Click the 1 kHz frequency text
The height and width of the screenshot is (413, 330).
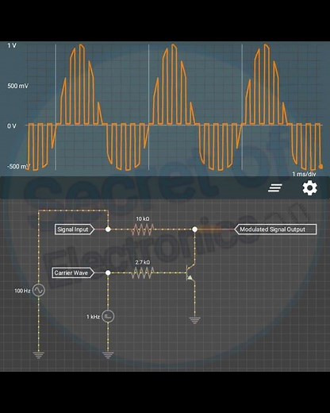point(93,317)
